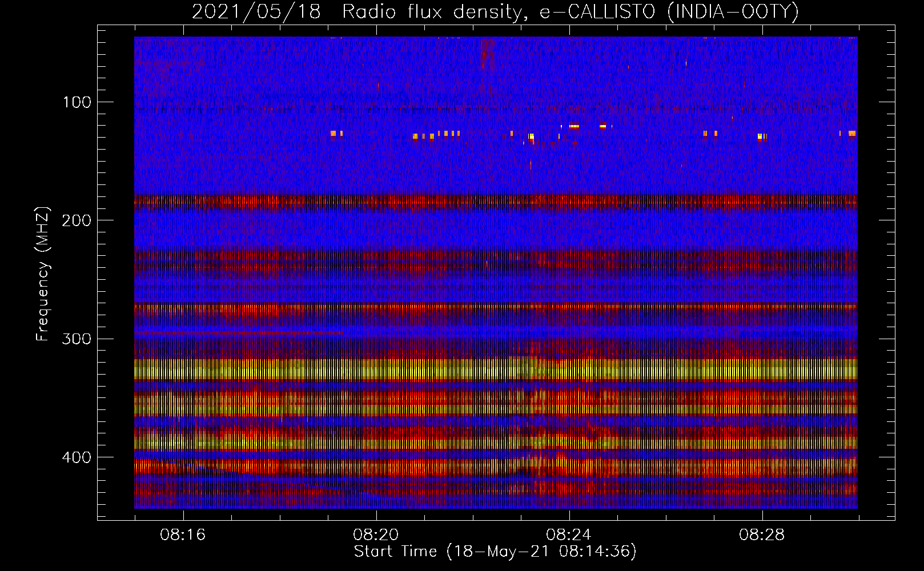
Task: Click the horizontal dark red line near 300 MHz
Action: point(239,332)
